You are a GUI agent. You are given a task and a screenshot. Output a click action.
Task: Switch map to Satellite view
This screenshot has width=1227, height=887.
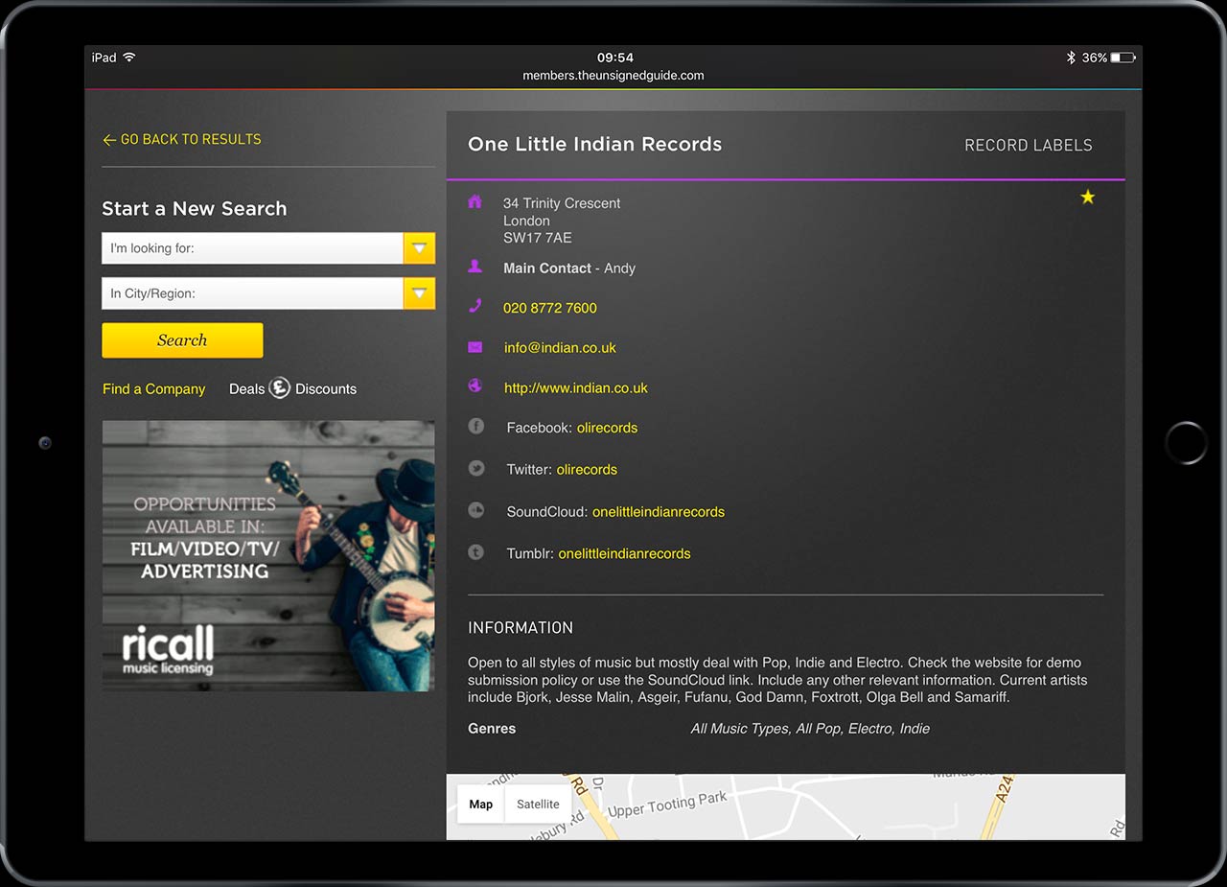(x=538, y=805)
